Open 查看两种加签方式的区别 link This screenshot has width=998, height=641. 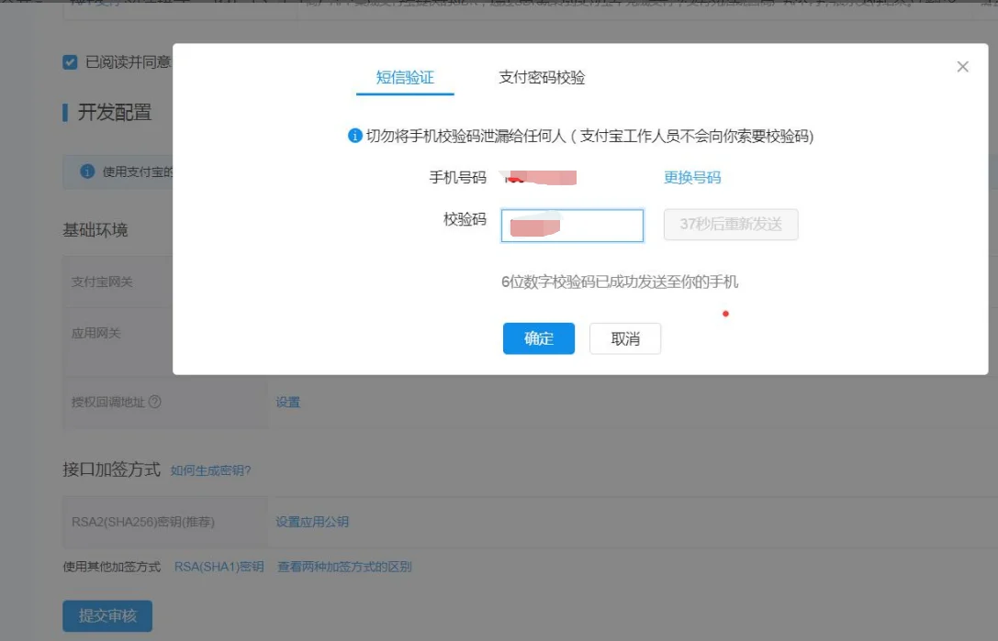tap(344, 567)
